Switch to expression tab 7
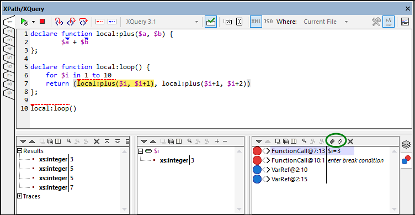The image size is (415, 215). [9, 76]
